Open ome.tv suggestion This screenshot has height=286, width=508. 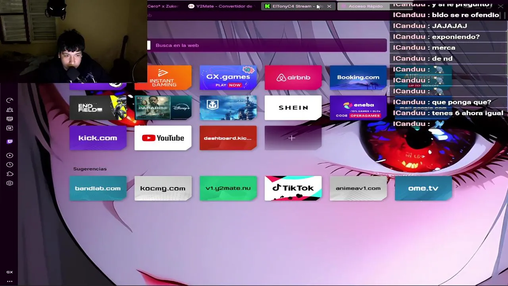[423, 188]
